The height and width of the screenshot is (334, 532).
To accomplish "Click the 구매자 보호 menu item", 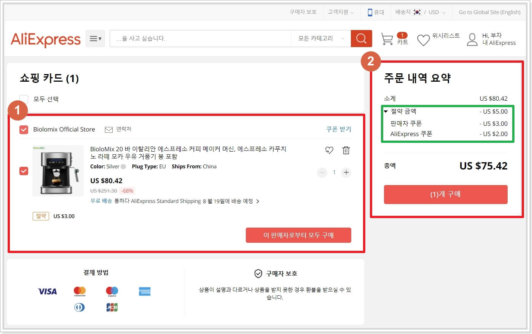I will pos(303,12).
